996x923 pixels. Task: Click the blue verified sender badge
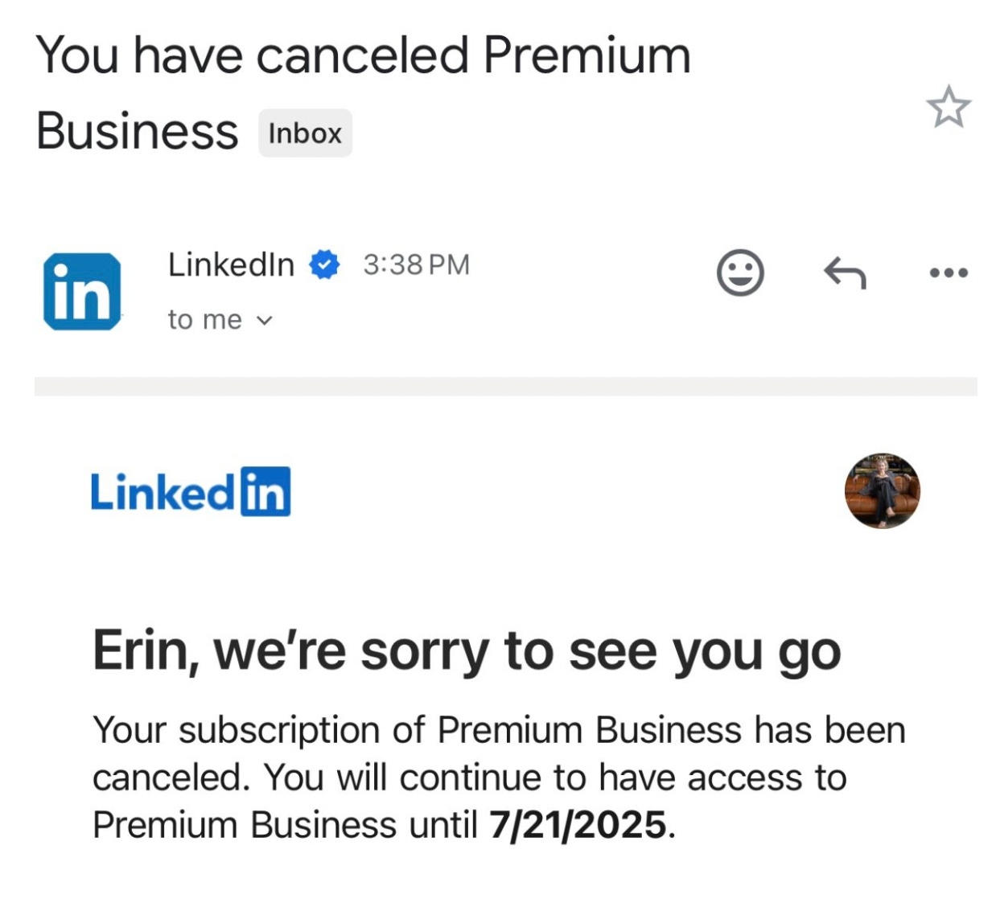pos(325,265)
